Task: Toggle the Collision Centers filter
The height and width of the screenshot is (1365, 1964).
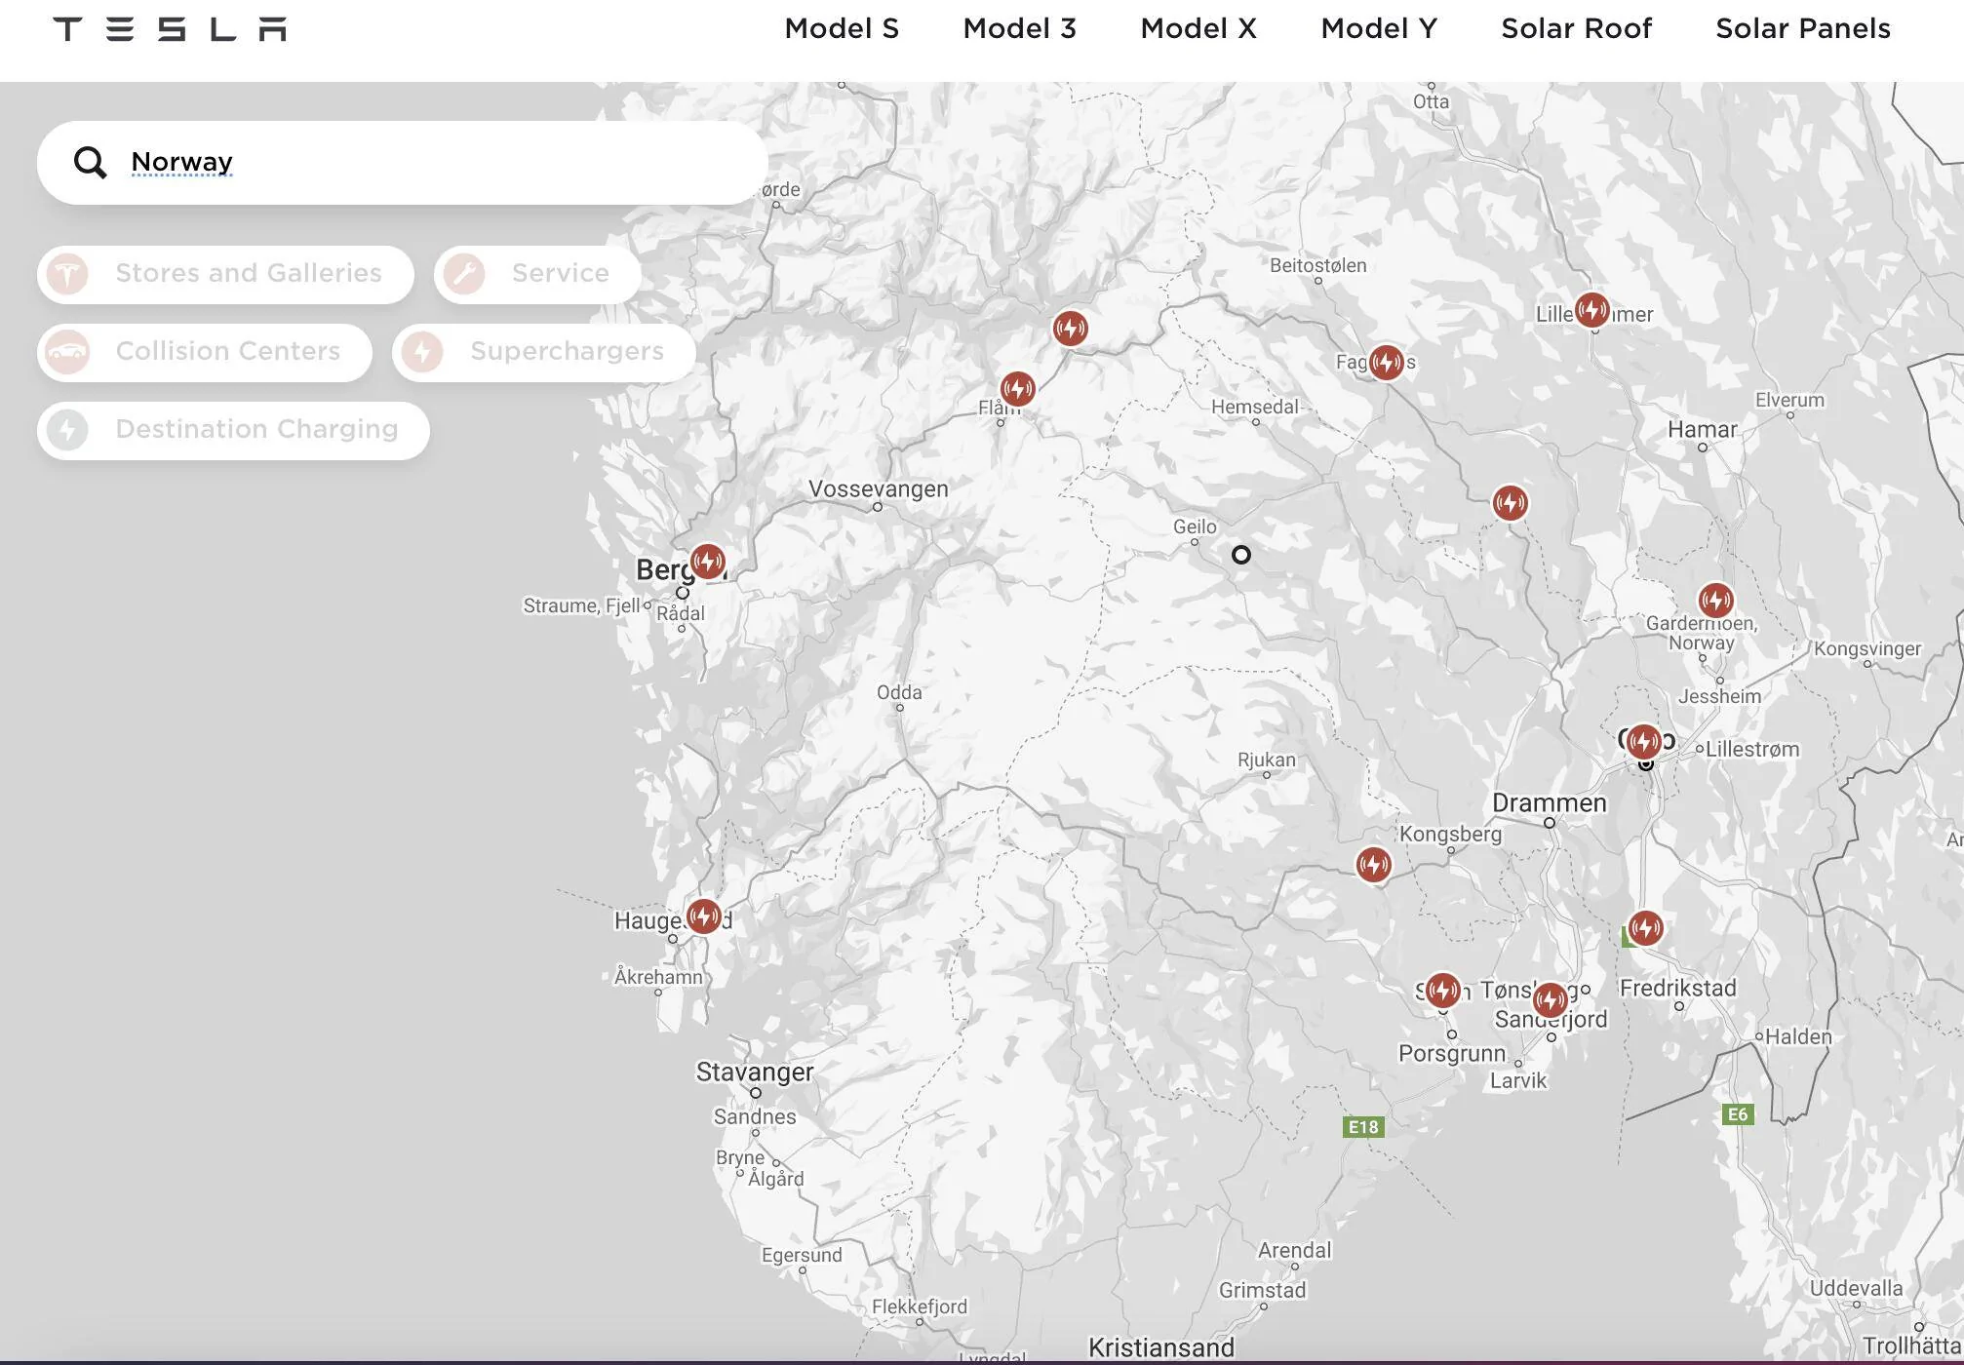Action: (x=205, y=352)
